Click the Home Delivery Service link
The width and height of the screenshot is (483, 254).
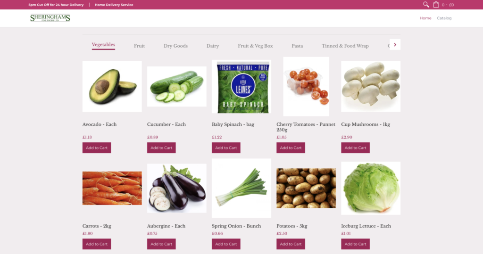[114, 5]
